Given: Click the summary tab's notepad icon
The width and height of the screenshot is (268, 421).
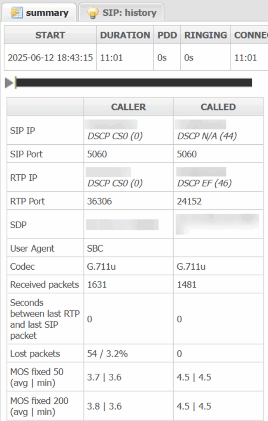Looking at the screenshot, I should (x=16, y=13).
